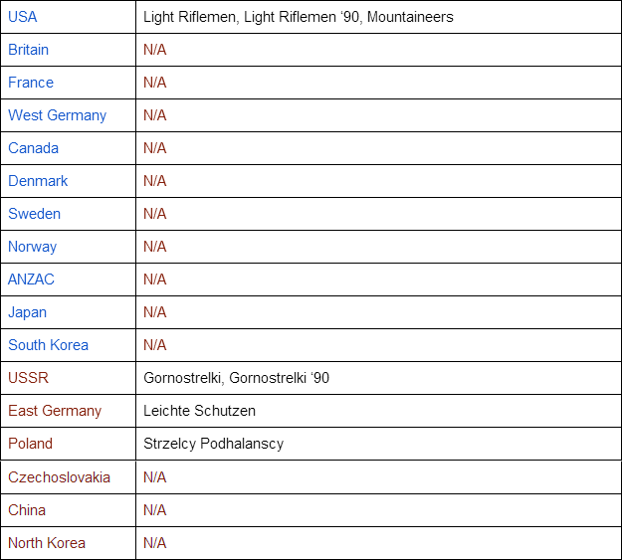
Task: Follow the West Germany link
Action: pos(57,115)
